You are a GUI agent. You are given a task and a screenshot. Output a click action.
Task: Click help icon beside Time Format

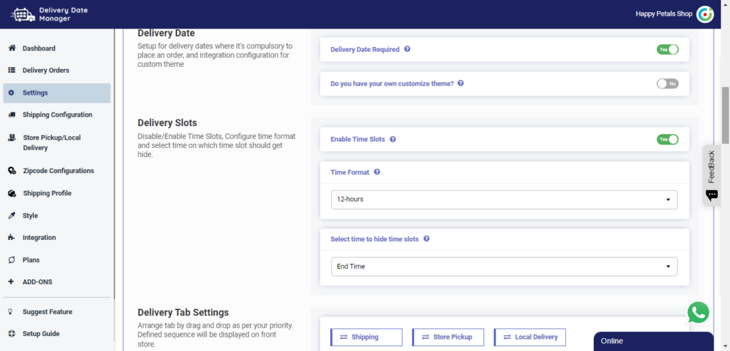(x=377, y=172)
